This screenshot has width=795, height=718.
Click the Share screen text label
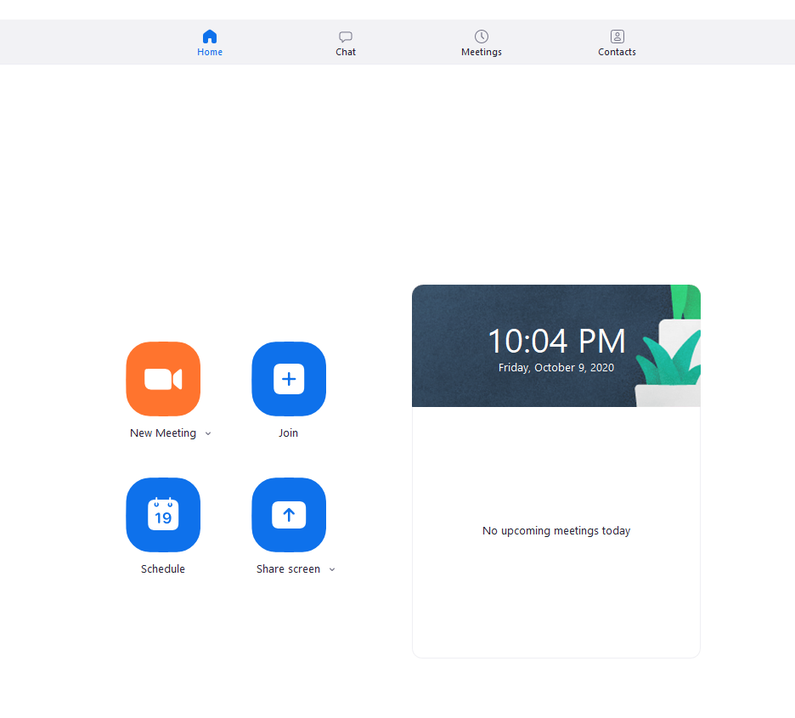[289, 569]
